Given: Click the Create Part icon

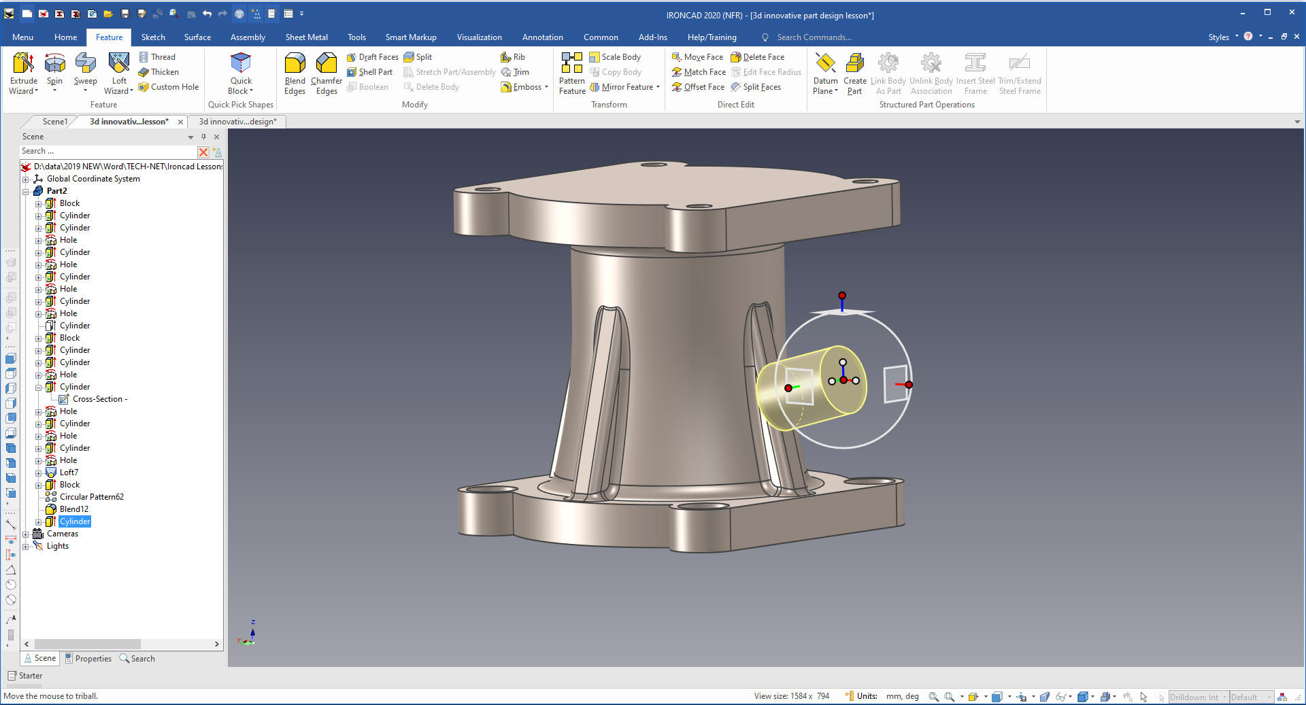Looking at the screenshot, I should click(x=854, y=64).
